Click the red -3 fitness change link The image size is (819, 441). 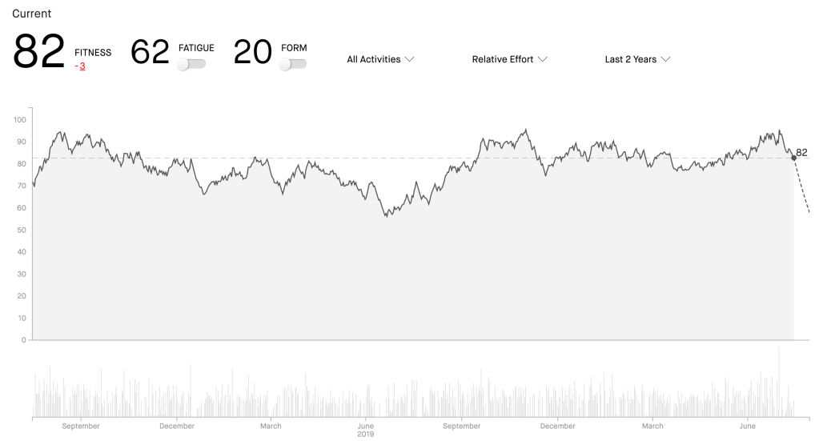(x=80, y=66)
